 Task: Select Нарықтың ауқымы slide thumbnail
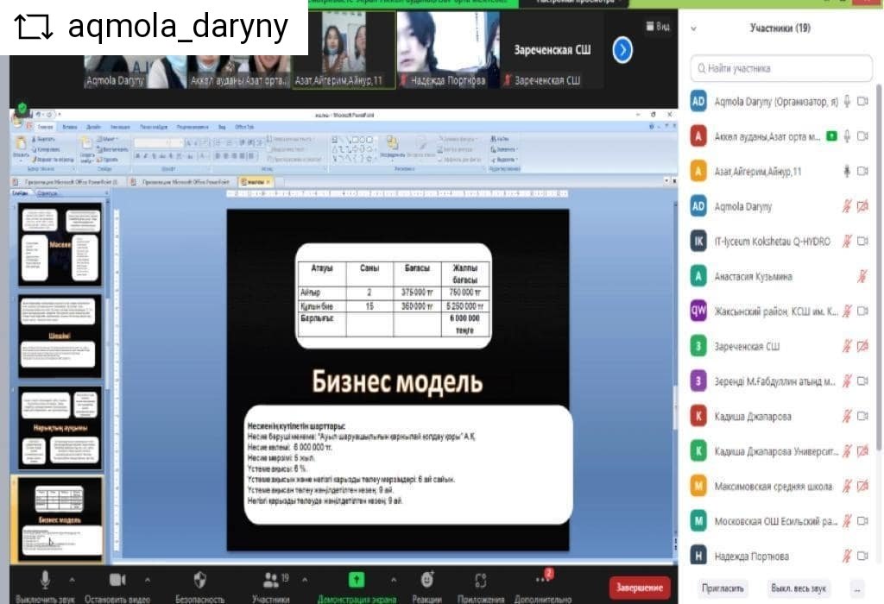(60, 428)
